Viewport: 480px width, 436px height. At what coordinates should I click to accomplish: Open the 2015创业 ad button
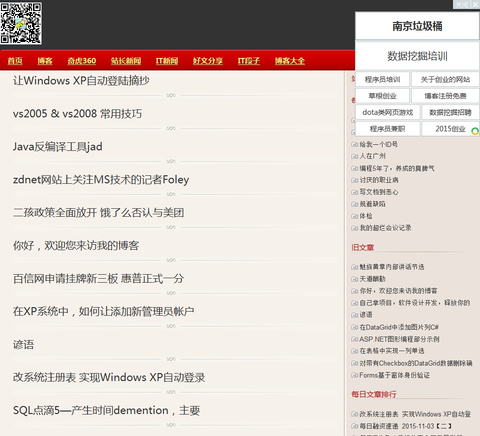450,129
